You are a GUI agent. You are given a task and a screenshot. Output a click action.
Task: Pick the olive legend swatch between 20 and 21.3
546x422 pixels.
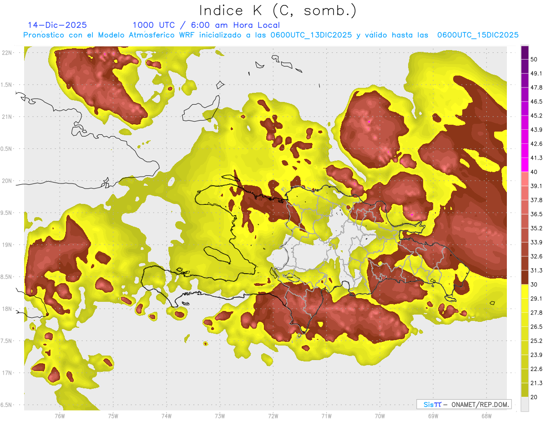coord(525,391)
